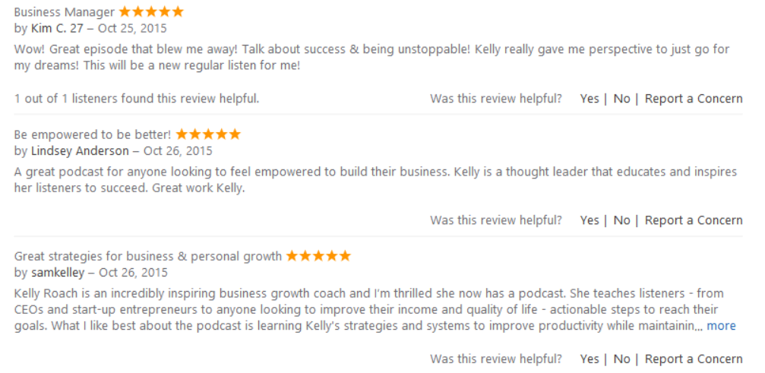
Task: Select the Great strategies for business title
Action: 148,256
